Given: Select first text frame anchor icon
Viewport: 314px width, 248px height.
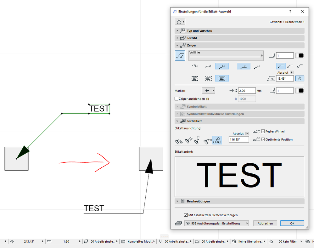Looking at the screenshot, I should pyautogui.click(x=195, y=78).
